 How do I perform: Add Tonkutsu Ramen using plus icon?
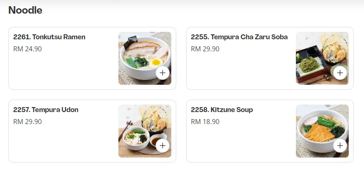162,73
